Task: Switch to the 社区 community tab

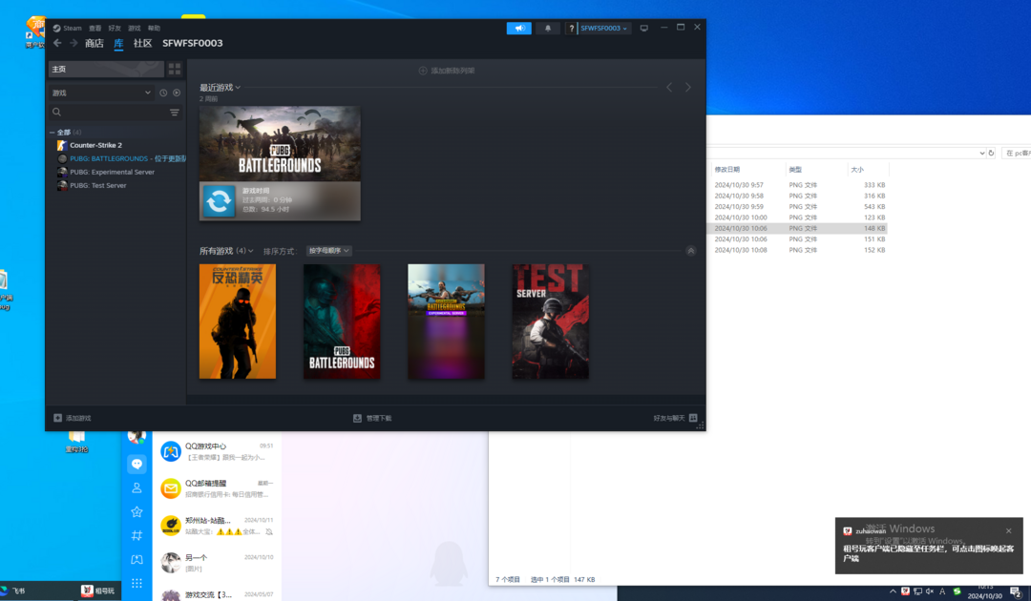Action: pyautogui.click(x=142, y=43)
